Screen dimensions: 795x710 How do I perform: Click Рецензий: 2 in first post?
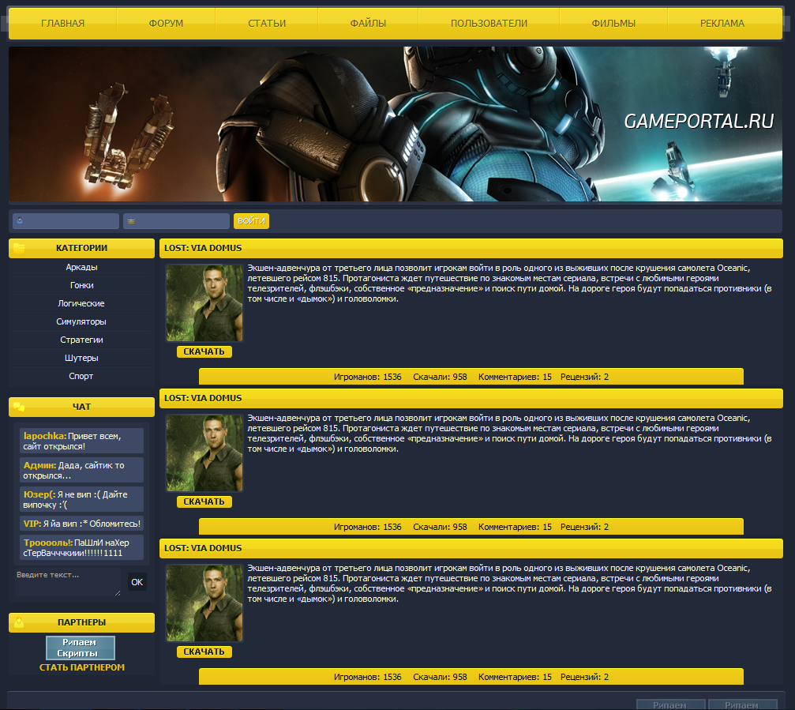(x=584, y=377)
